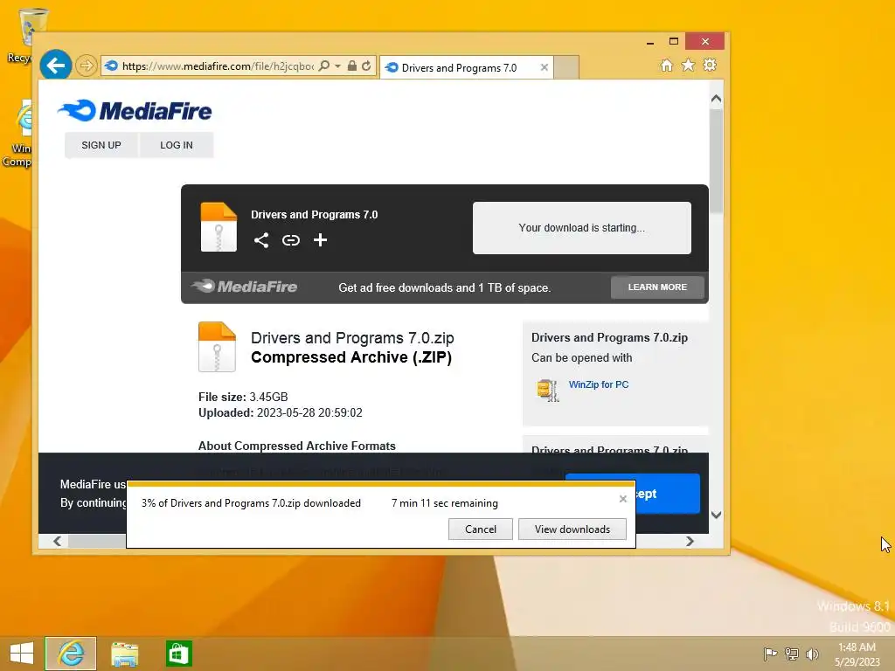Image resolution: width=895 pixels, height=671 pixels.
Task: Click the SIGN UP button
Action: pos(101,145)
